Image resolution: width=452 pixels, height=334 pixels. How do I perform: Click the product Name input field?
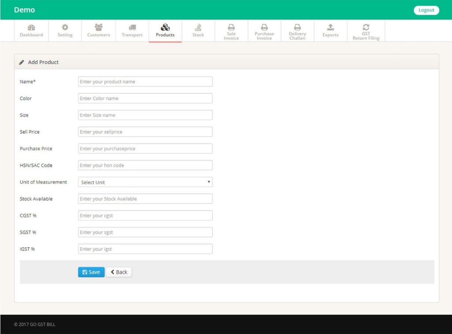click(145, 81)
